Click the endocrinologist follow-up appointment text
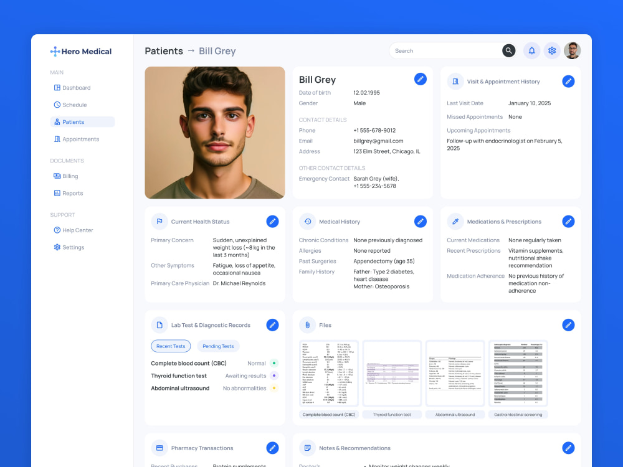The image size is (623, 467). pos(505,144)
